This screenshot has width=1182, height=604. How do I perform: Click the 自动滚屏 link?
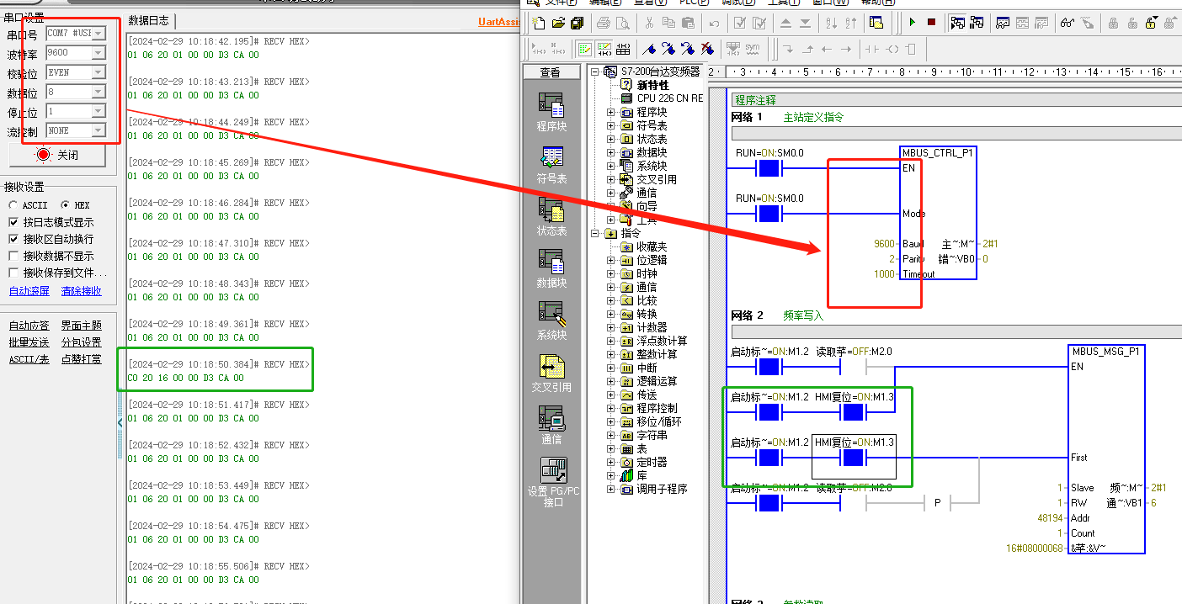(29, 291)
